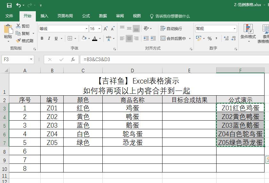Click the 目标合成结果 header cell
Image resolution: width=269 pixels, height=183 pixels.
(189, 99)
